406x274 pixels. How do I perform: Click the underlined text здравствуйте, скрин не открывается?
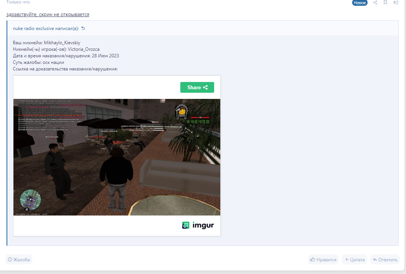click(x=48, y=15)
